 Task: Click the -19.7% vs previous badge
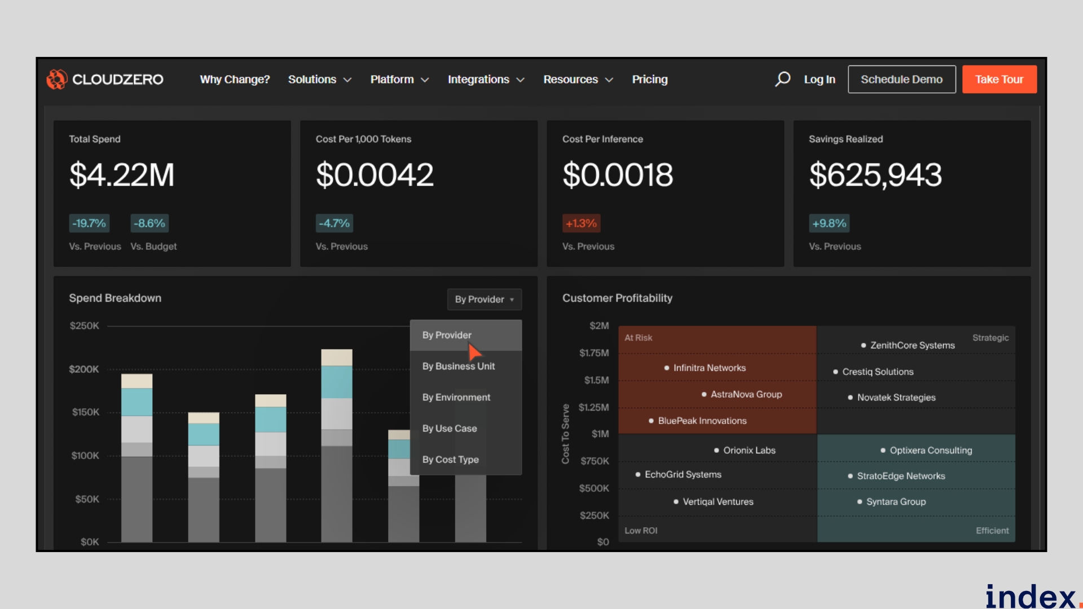[89, 223]
